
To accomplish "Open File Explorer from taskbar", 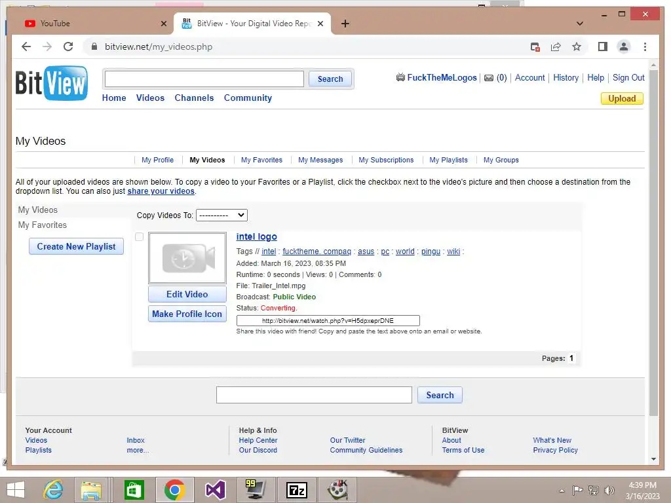I will tap(92, 490).
